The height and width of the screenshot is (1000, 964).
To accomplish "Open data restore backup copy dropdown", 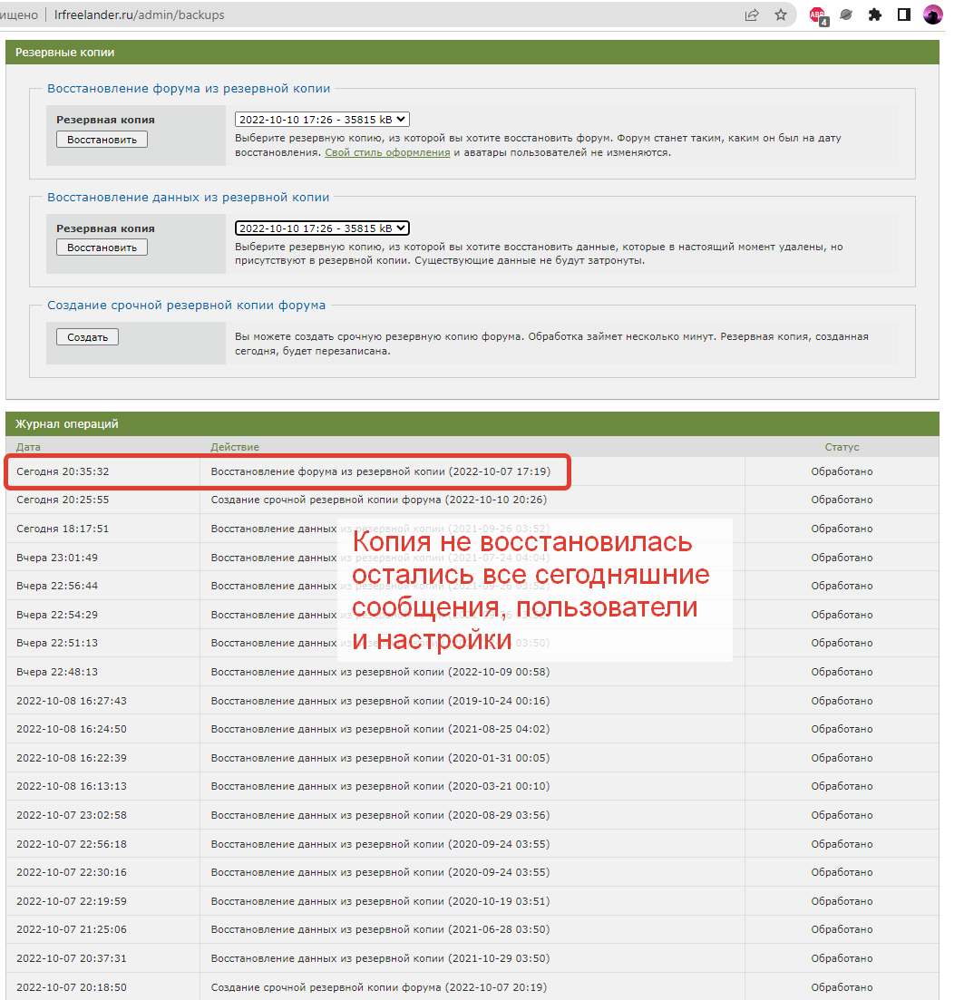I will [x=322, y=228].
